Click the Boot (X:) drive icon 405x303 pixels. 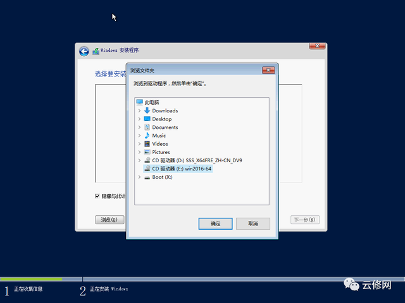pyautogui.click(x=147, y=177)
